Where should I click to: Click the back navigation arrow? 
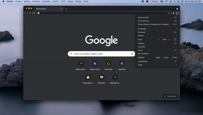click(26, 13)
